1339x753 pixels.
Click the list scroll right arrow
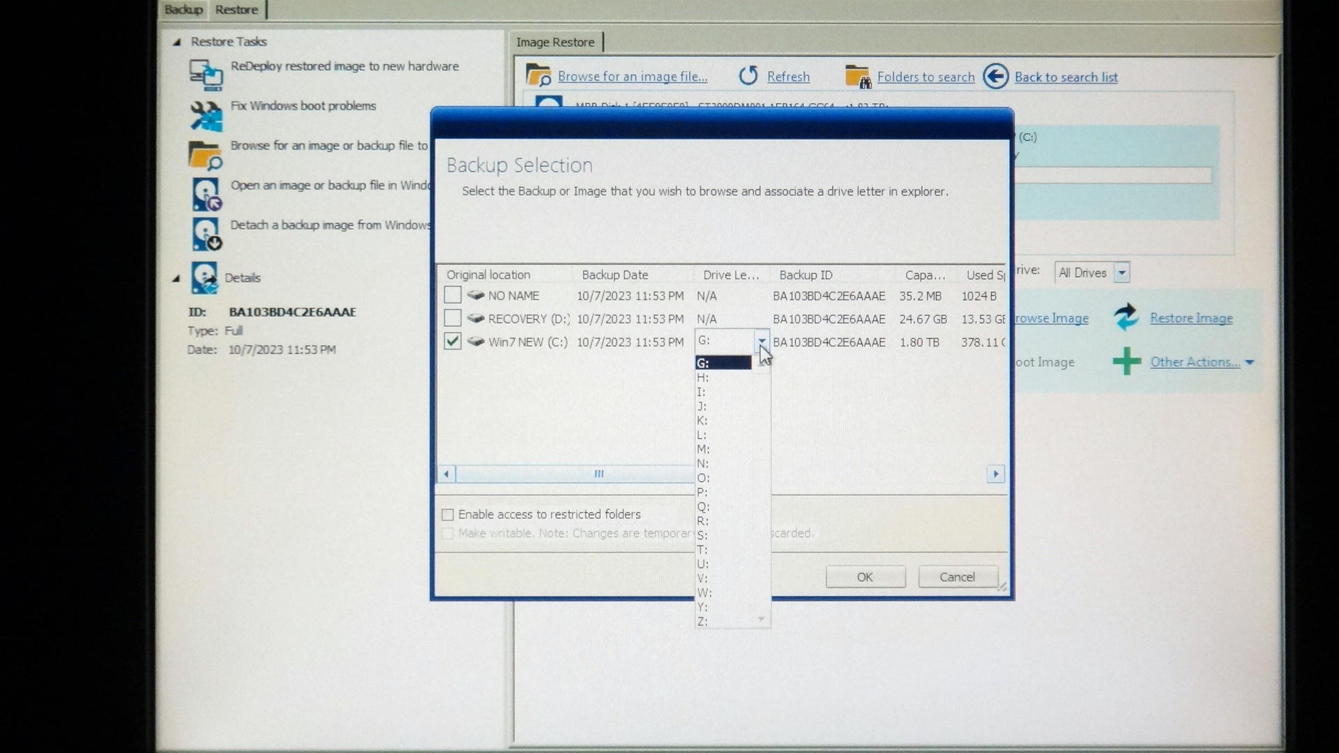coord(996,474)
